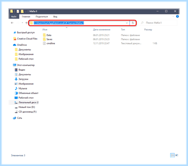
Task: Open Изображения under Этот компьютер
Action: point(26,84)
